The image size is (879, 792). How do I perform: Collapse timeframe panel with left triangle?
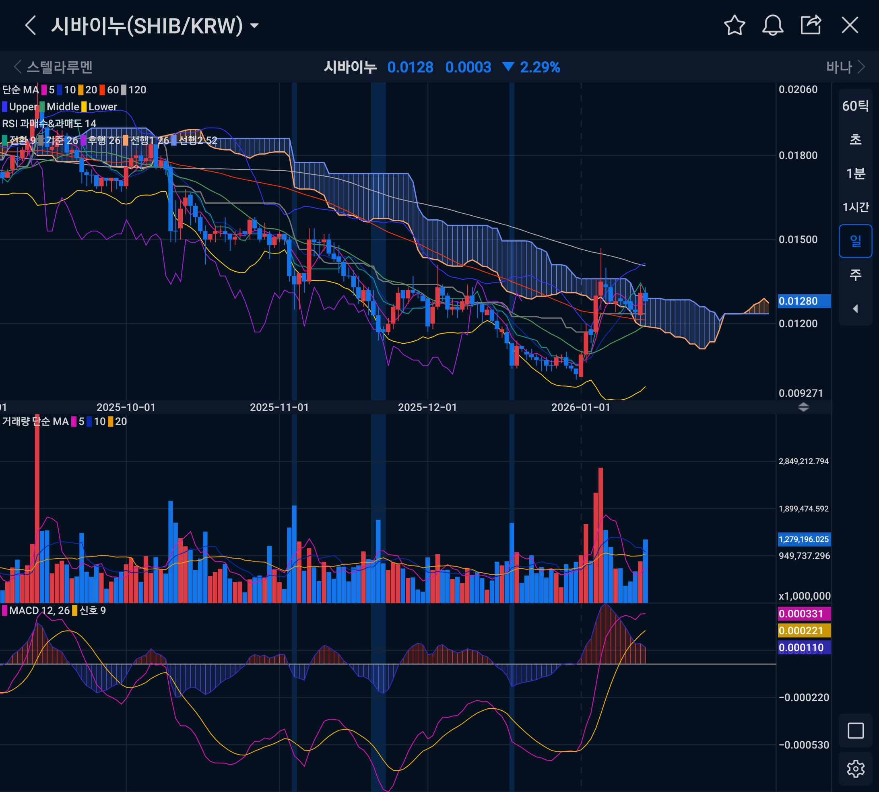point(855,309)
